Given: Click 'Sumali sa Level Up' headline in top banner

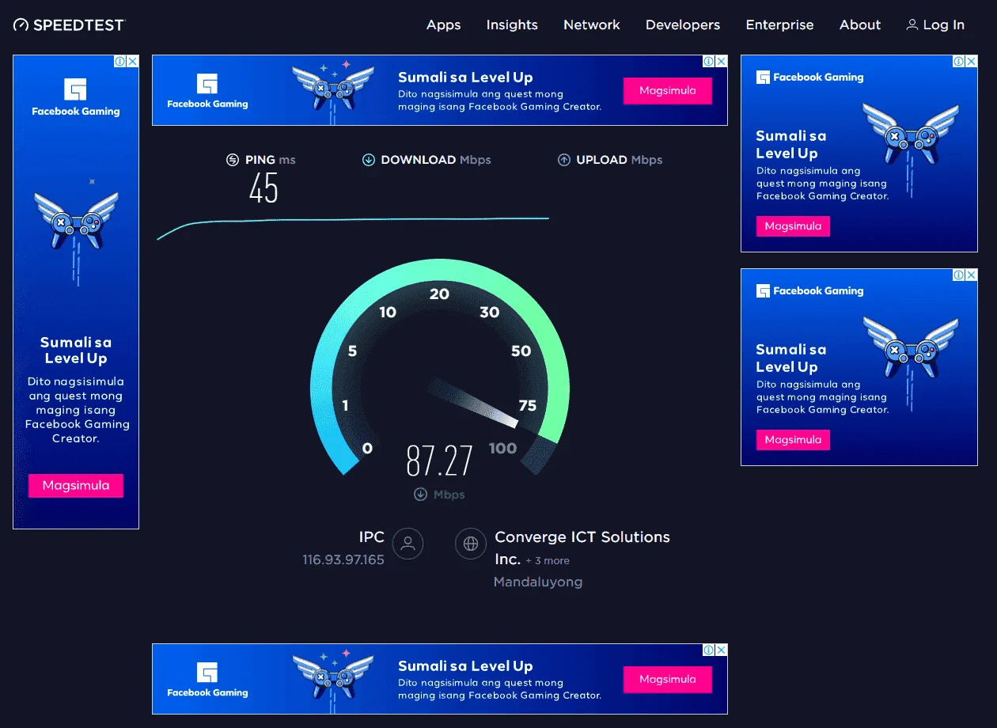Looking at the screenshot, I should pos(465,77).
